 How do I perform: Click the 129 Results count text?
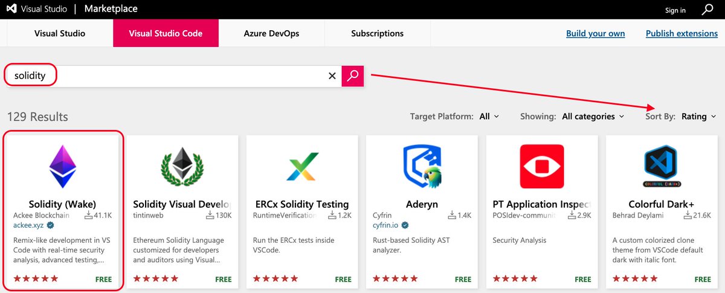pos(37,117)
